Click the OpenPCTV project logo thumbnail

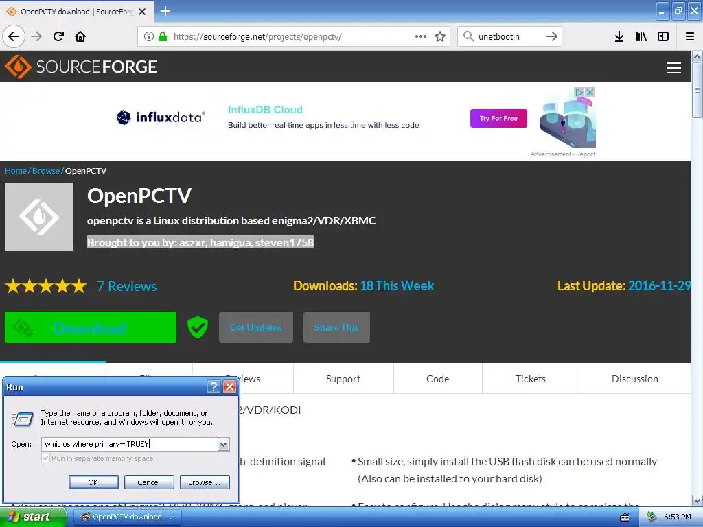coord(39,216)
